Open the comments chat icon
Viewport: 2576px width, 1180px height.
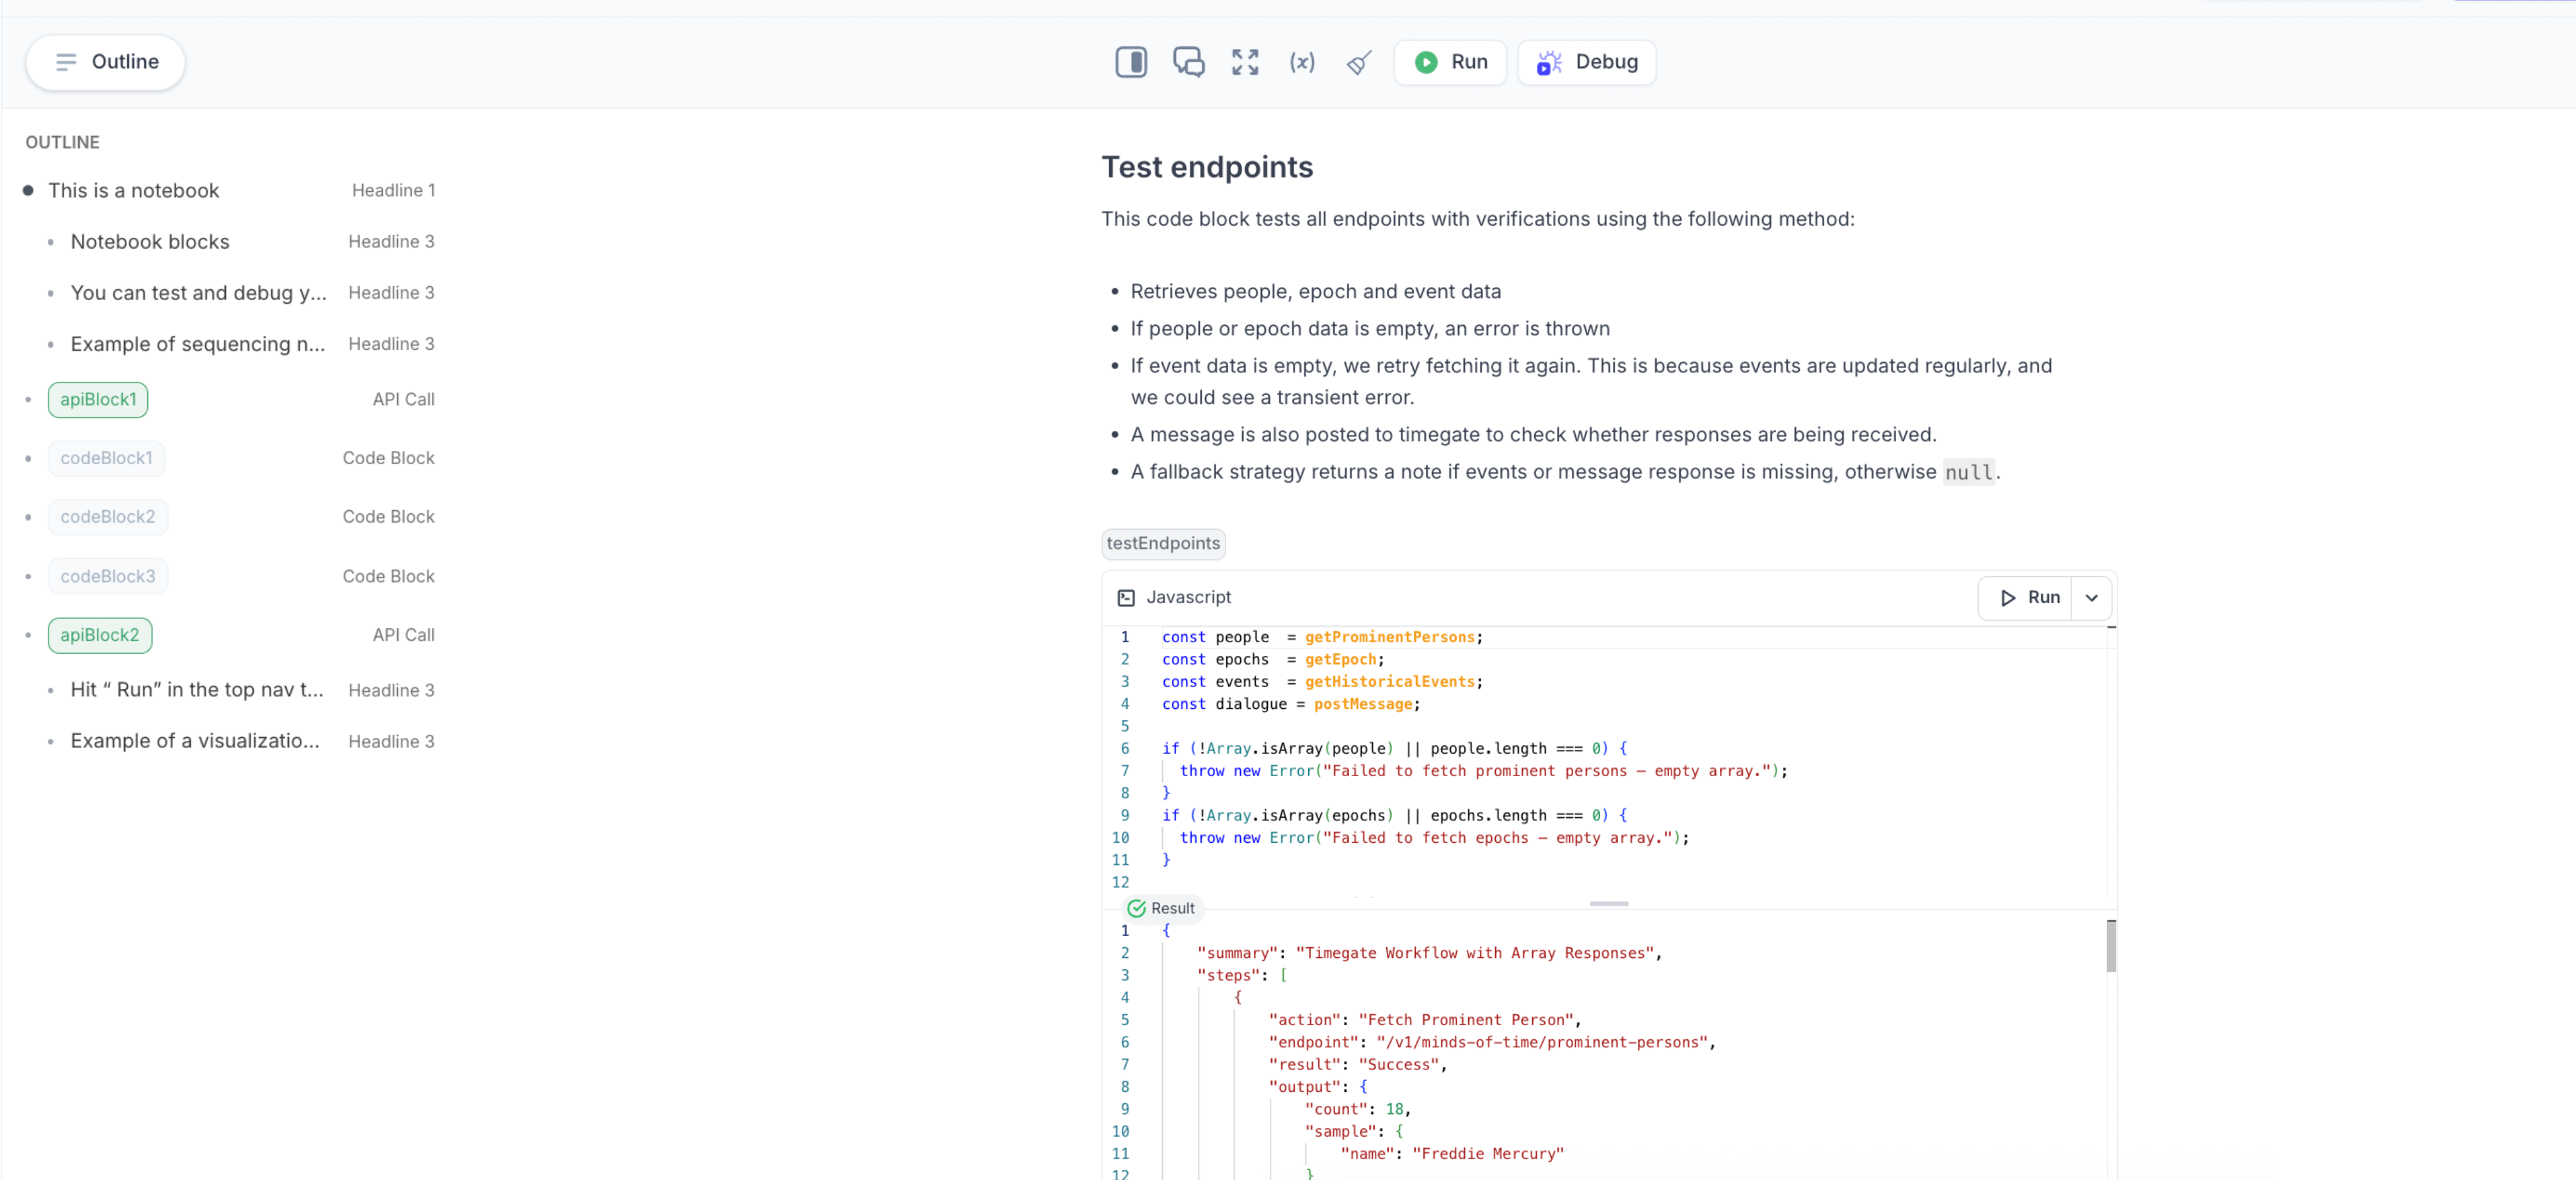(1188, 62)
